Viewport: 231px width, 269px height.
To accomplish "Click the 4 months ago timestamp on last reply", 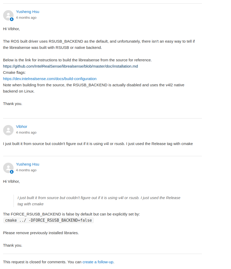I will (26, 170).
